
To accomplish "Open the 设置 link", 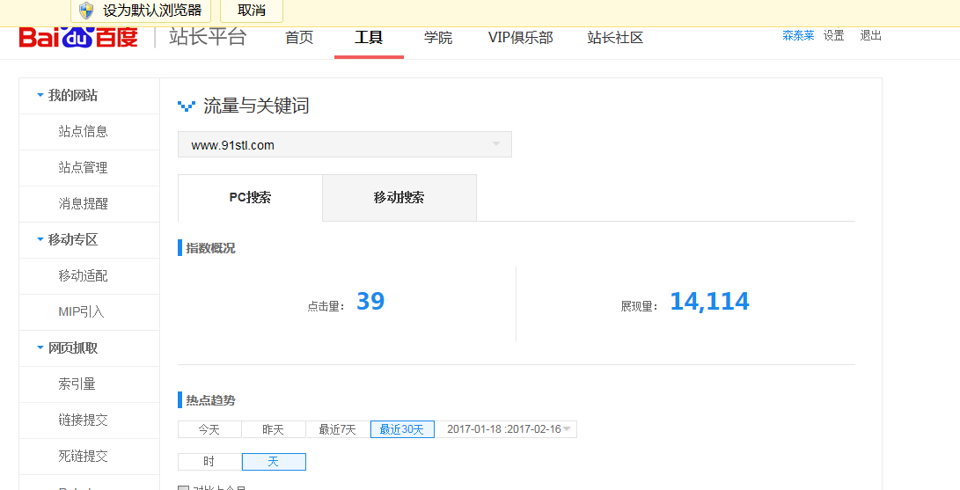I will [834, 35].
